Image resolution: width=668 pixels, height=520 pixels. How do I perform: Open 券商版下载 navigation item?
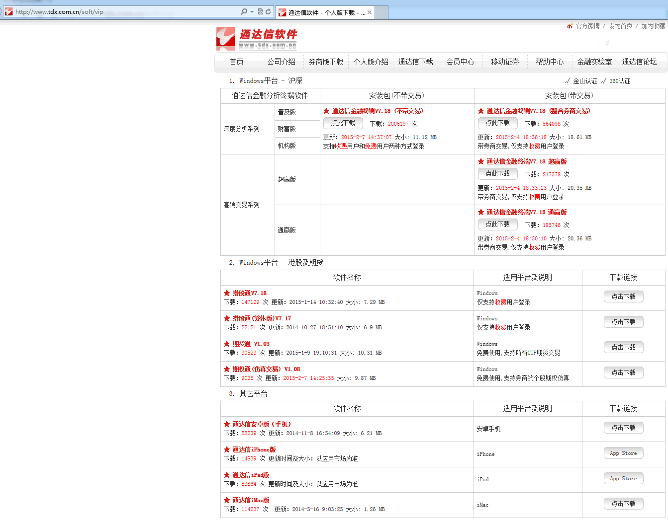326,62
